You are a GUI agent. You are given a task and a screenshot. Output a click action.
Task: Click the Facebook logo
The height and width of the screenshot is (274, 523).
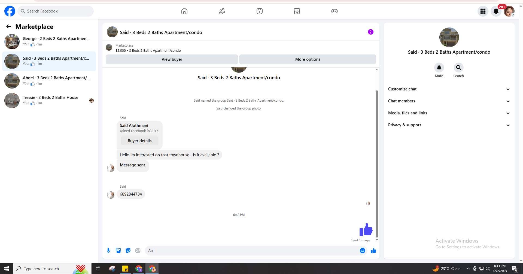[10, 11]
